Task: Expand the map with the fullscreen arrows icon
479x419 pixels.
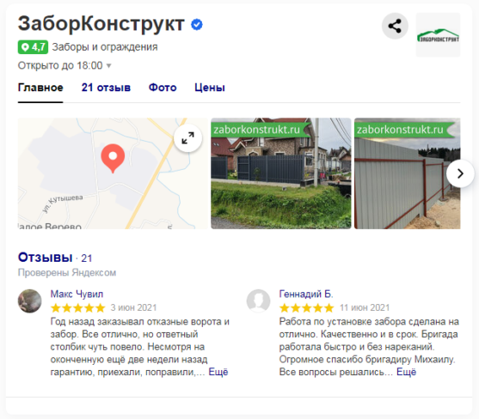Action: [187, 138]
